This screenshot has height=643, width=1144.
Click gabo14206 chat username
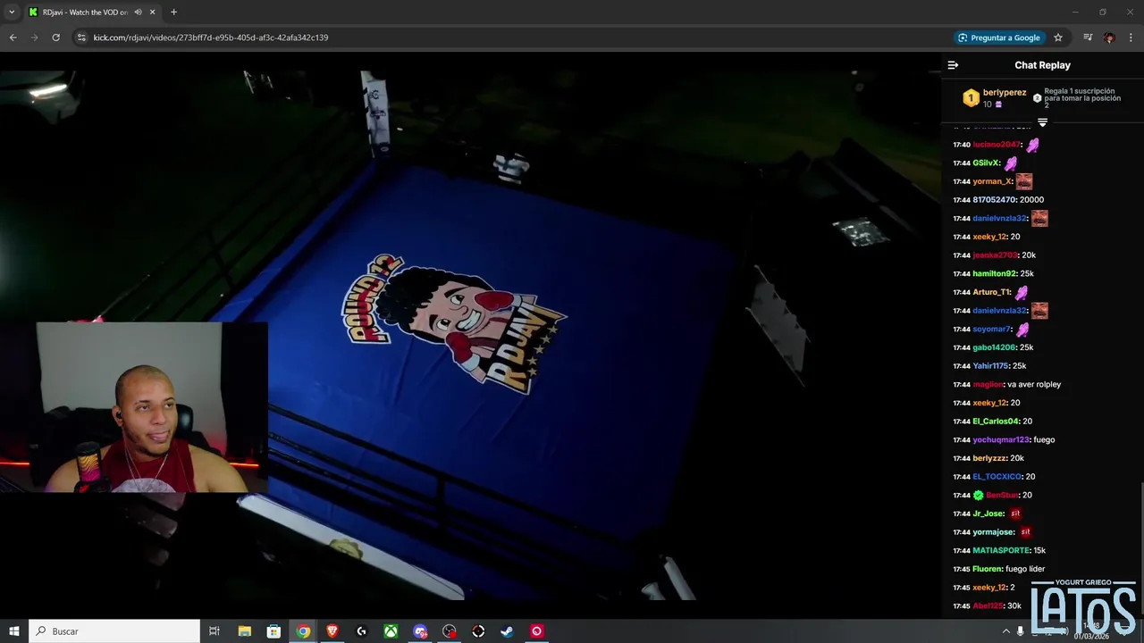tap(994, 347)
